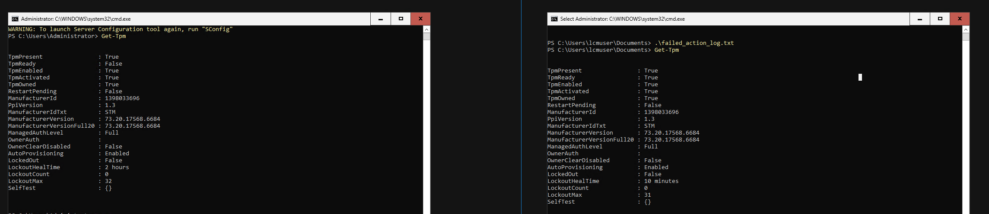Click LockoutHealTime 2 hours value
The width and height of the screenshot is (989, 214).
tap(117, 167)
